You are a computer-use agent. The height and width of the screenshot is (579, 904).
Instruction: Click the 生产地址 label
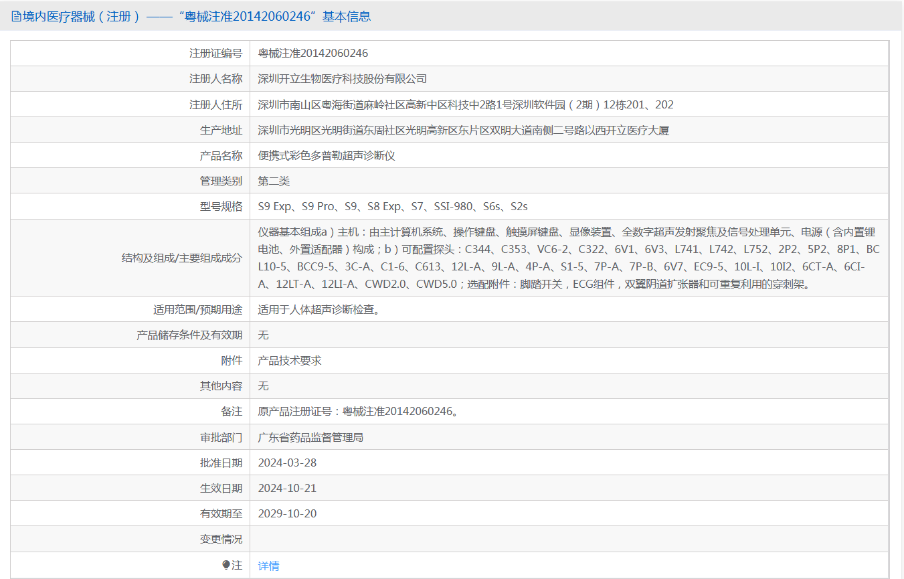point(221,131)
